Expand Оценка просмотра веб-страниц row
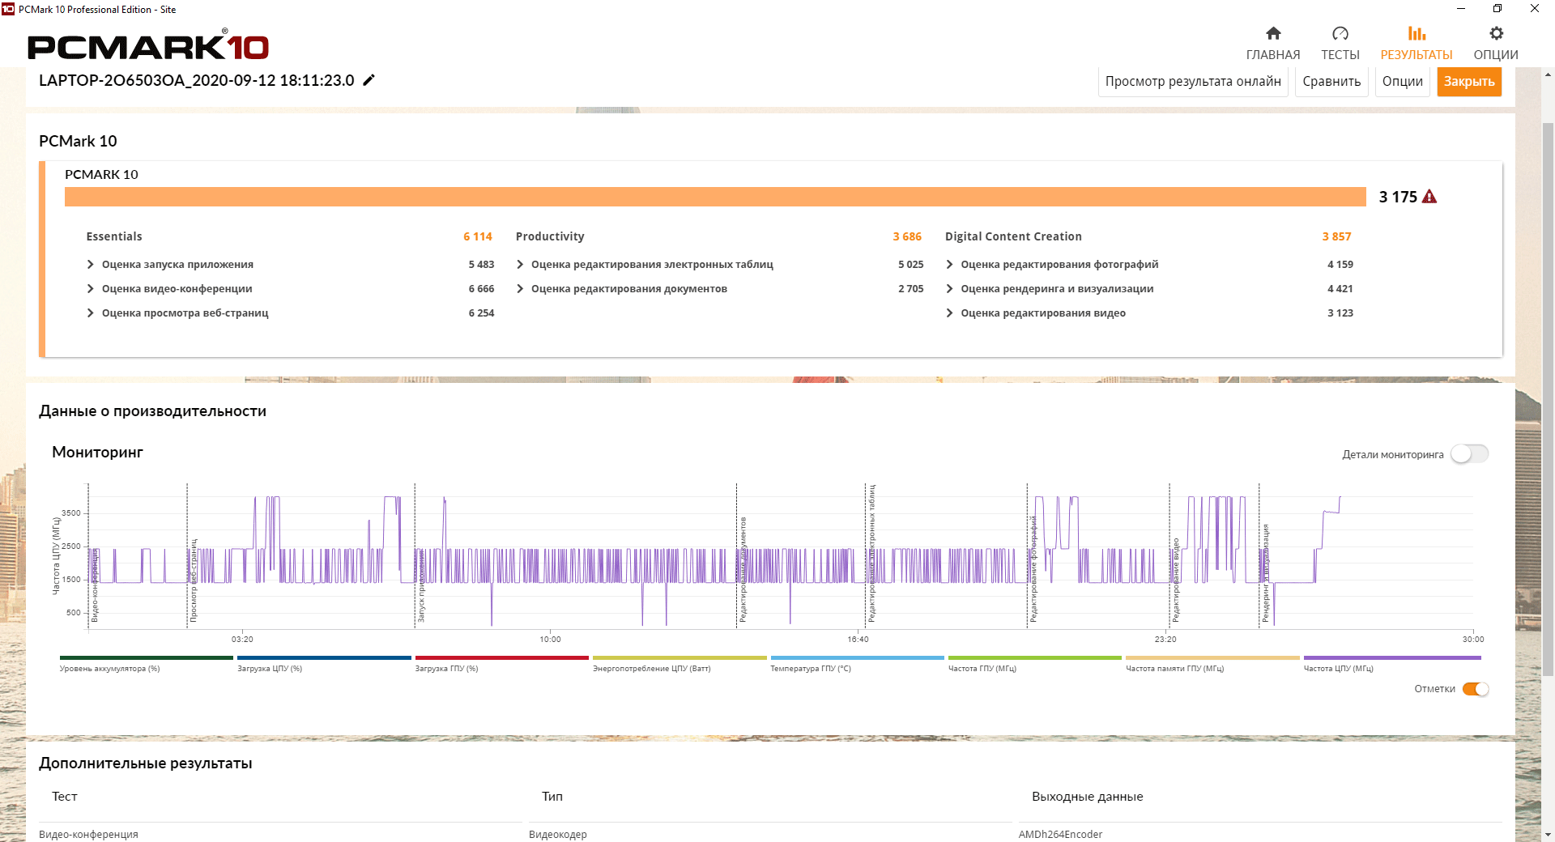 tap(91, 313)
